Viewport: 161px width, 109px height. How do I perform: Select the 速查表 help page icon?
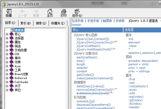click(x=12, y=30)
